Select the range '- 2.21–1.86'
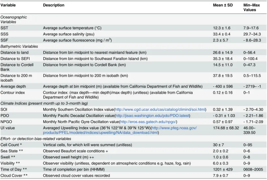Image resolution: width=267 pixels, height=180 pixels. coord(253,116)
